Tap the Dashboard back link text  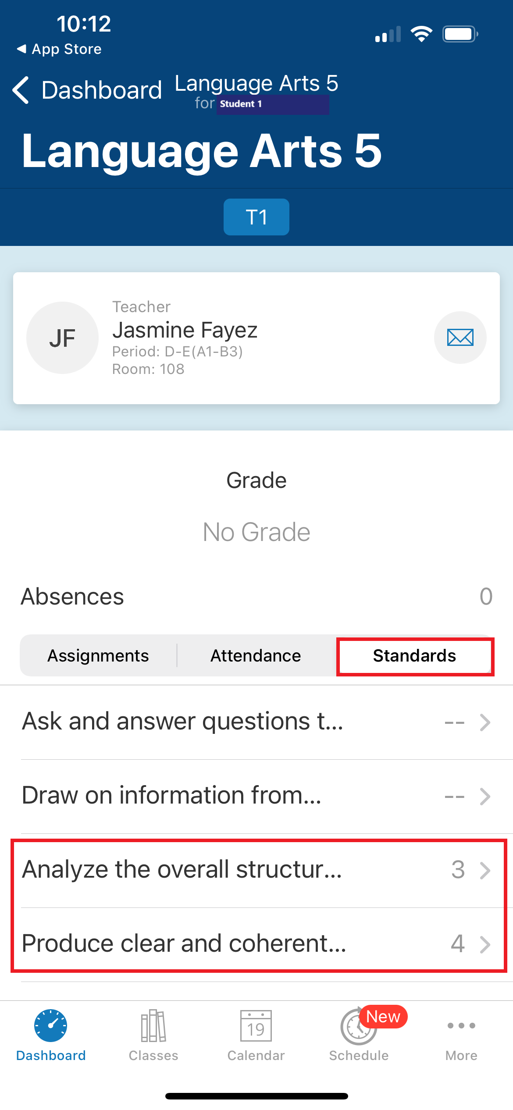click(x=102, y=90)
